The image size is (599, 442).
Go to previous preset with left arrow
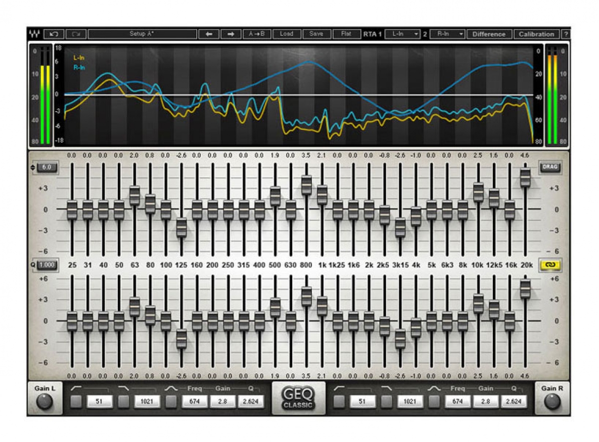click(x=209, y=34)
